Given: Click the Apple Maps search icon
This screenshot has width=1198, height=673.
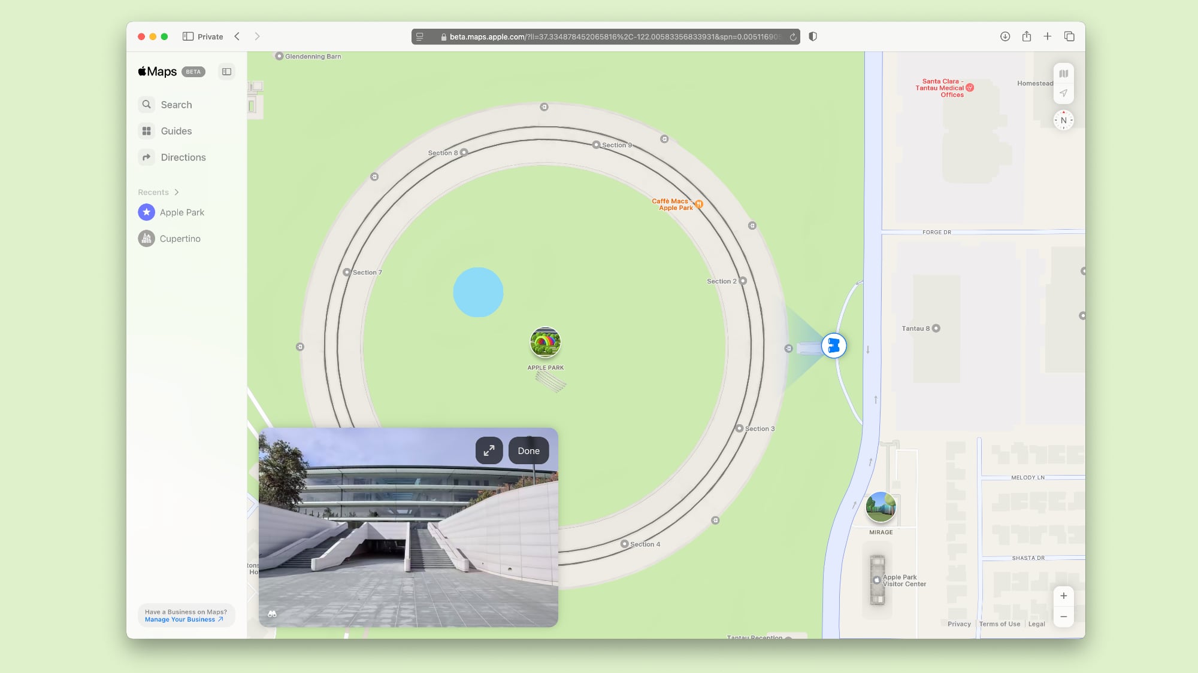Looking at the screenshot, I should click(x=147, y=104).
